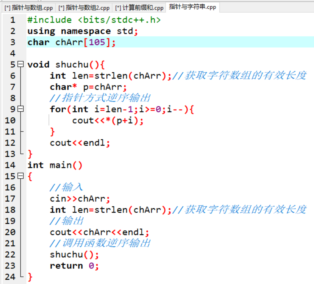314x284 pixels.
Task: Select the 计算前缀和.cpp tab
Action: click(x=139, y=8)
